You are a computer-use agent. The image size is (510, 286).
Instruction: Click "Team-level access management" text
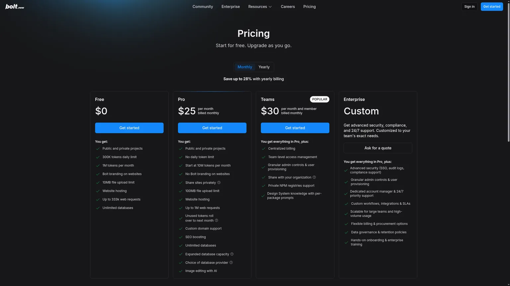point(293,157)
